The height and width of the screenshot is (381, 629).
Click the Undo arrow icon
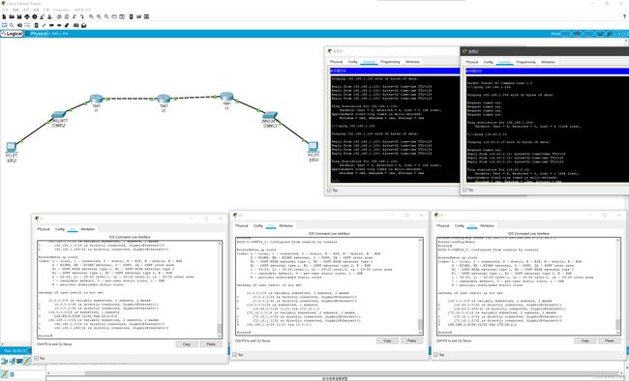click(x=75, y=16)
